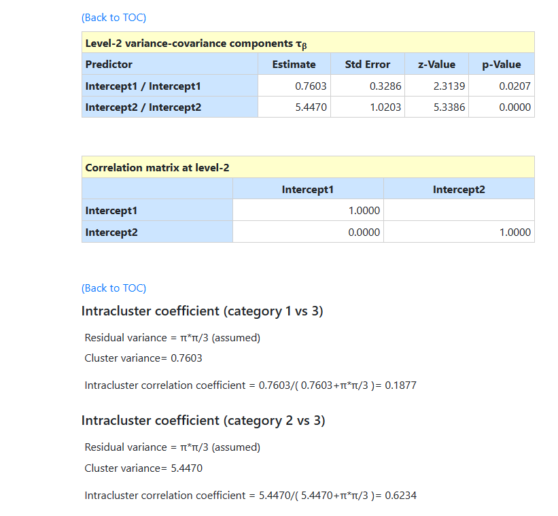
Task: Click the Std Error column header
Action: click(367, 65)
